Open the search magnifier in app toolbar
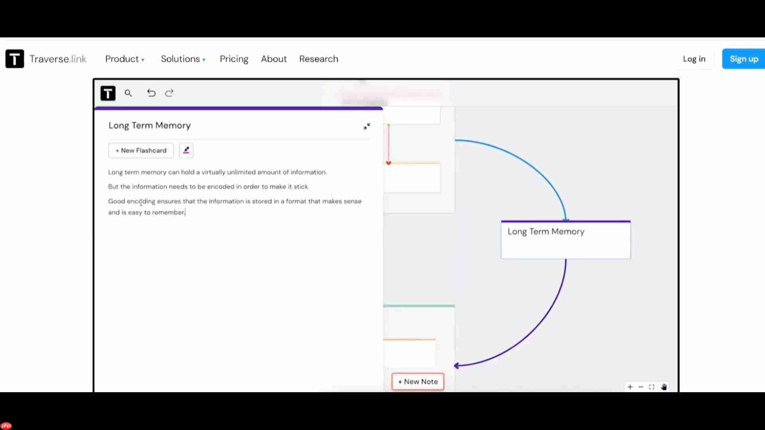 (128, 93)
